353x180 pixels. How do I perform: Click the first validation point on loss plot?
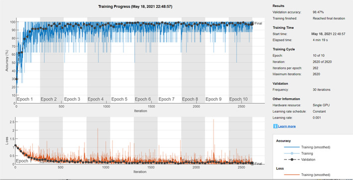click(15, 146)
